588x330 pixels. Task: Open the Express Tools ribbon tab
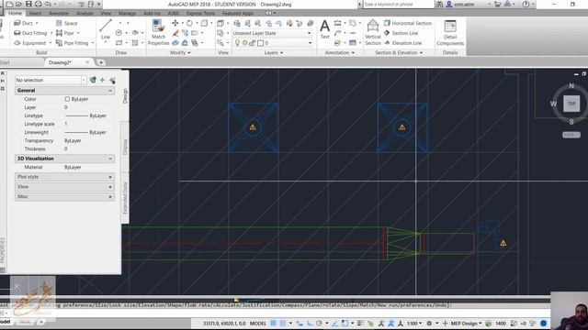[200, 13]
